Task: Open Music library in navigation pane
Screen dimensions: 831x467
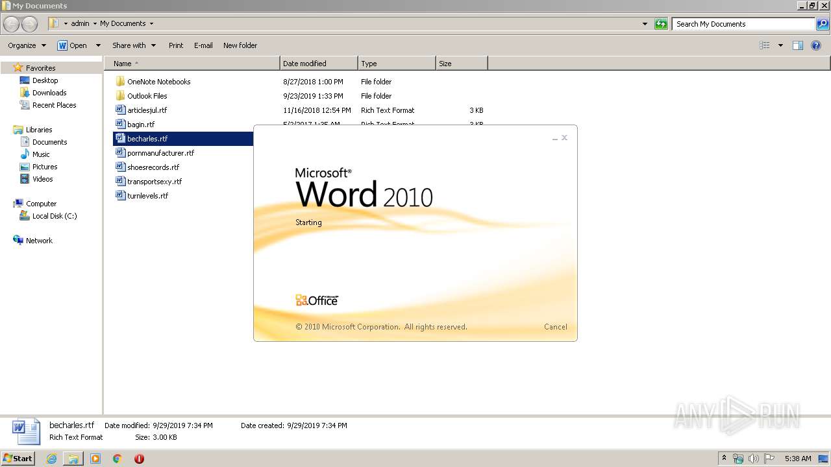Action: 41,154
